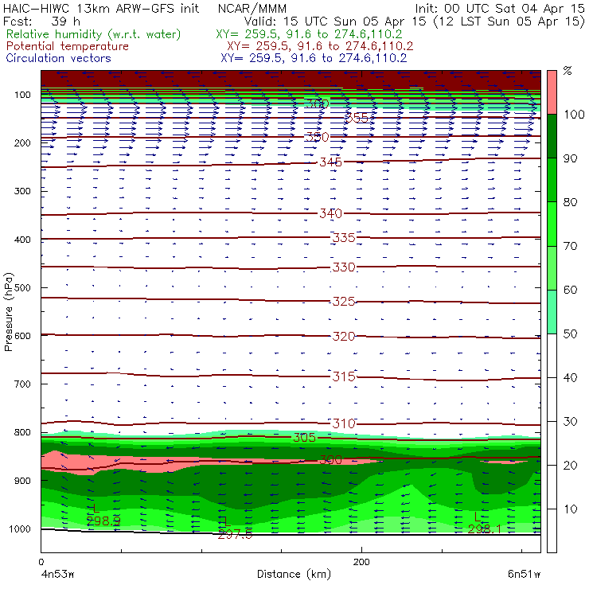
Task: Click the darkest green 90–100% colorbar segment
Action: tap(552, 136)
